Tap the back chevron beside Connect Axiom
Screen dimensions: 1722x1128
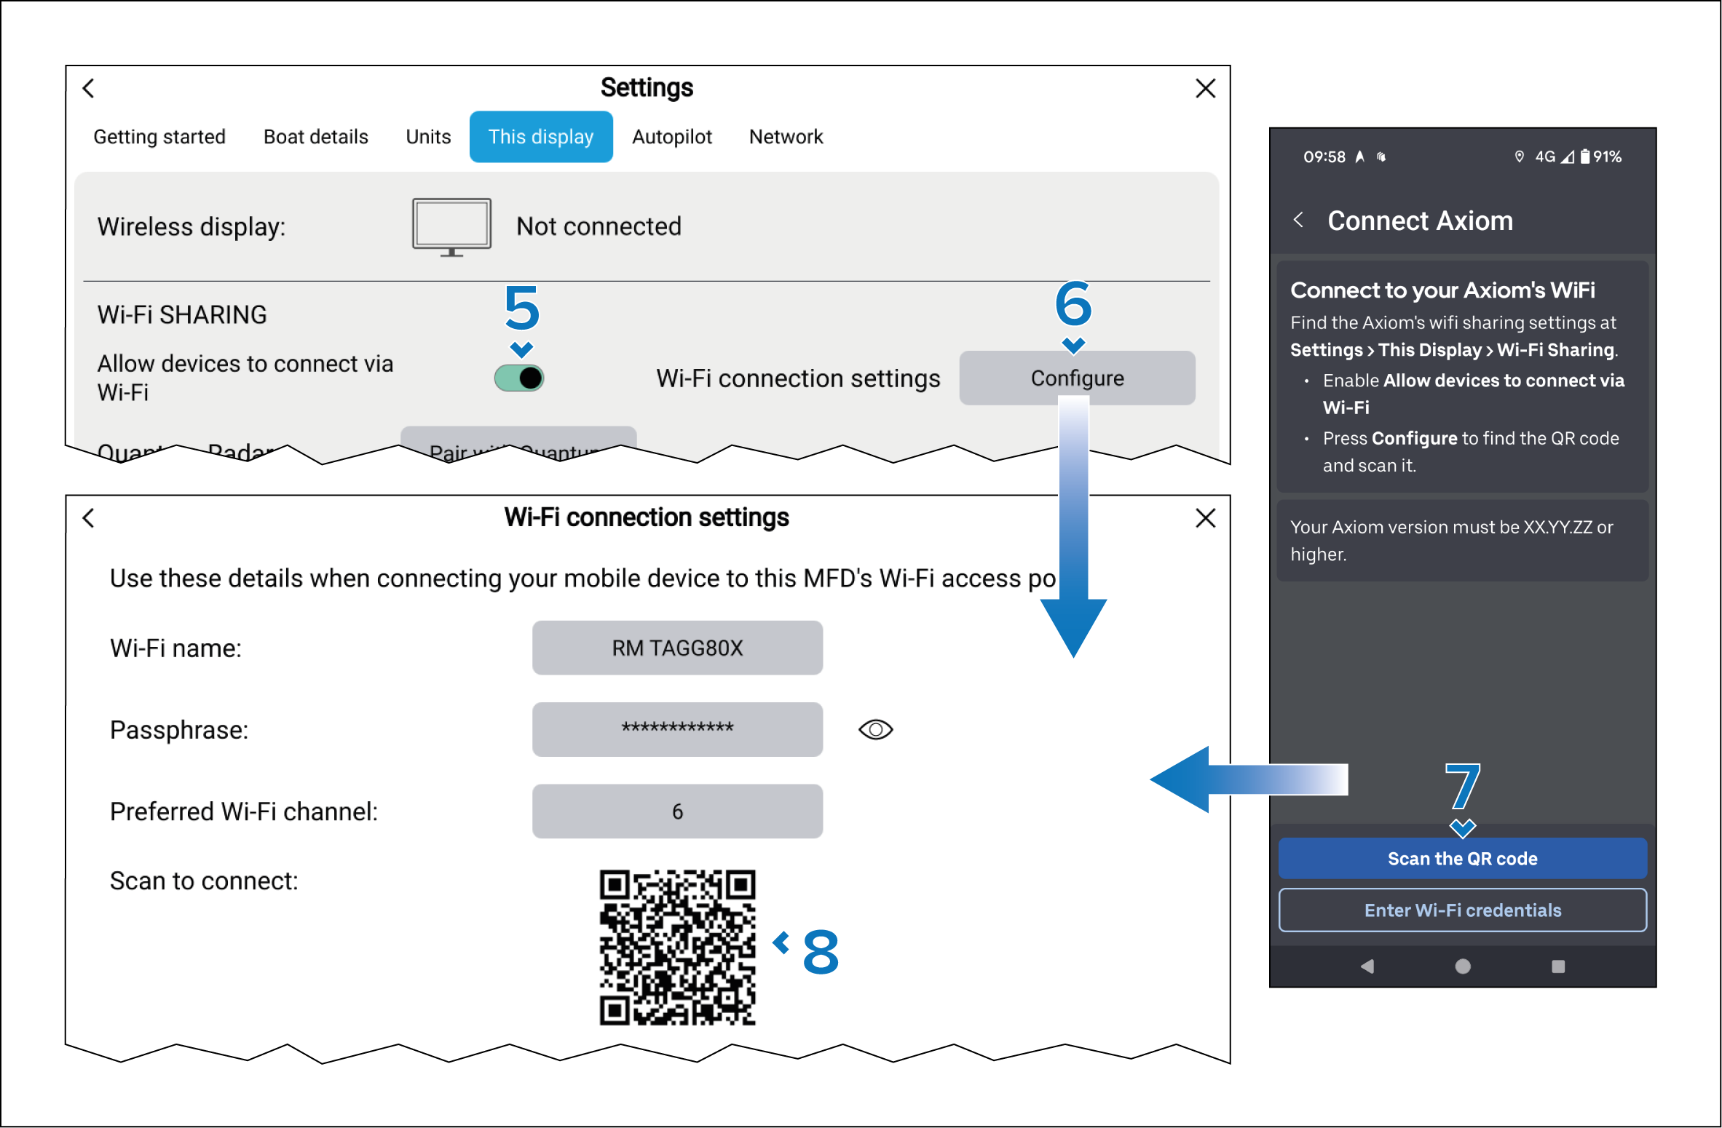[1298, 220]
